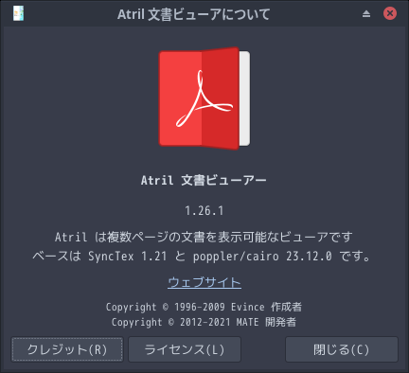This screenshot has width=409, height=373.
Task: Click the クレジット(R) credits button
Action: tap(67, 349)
